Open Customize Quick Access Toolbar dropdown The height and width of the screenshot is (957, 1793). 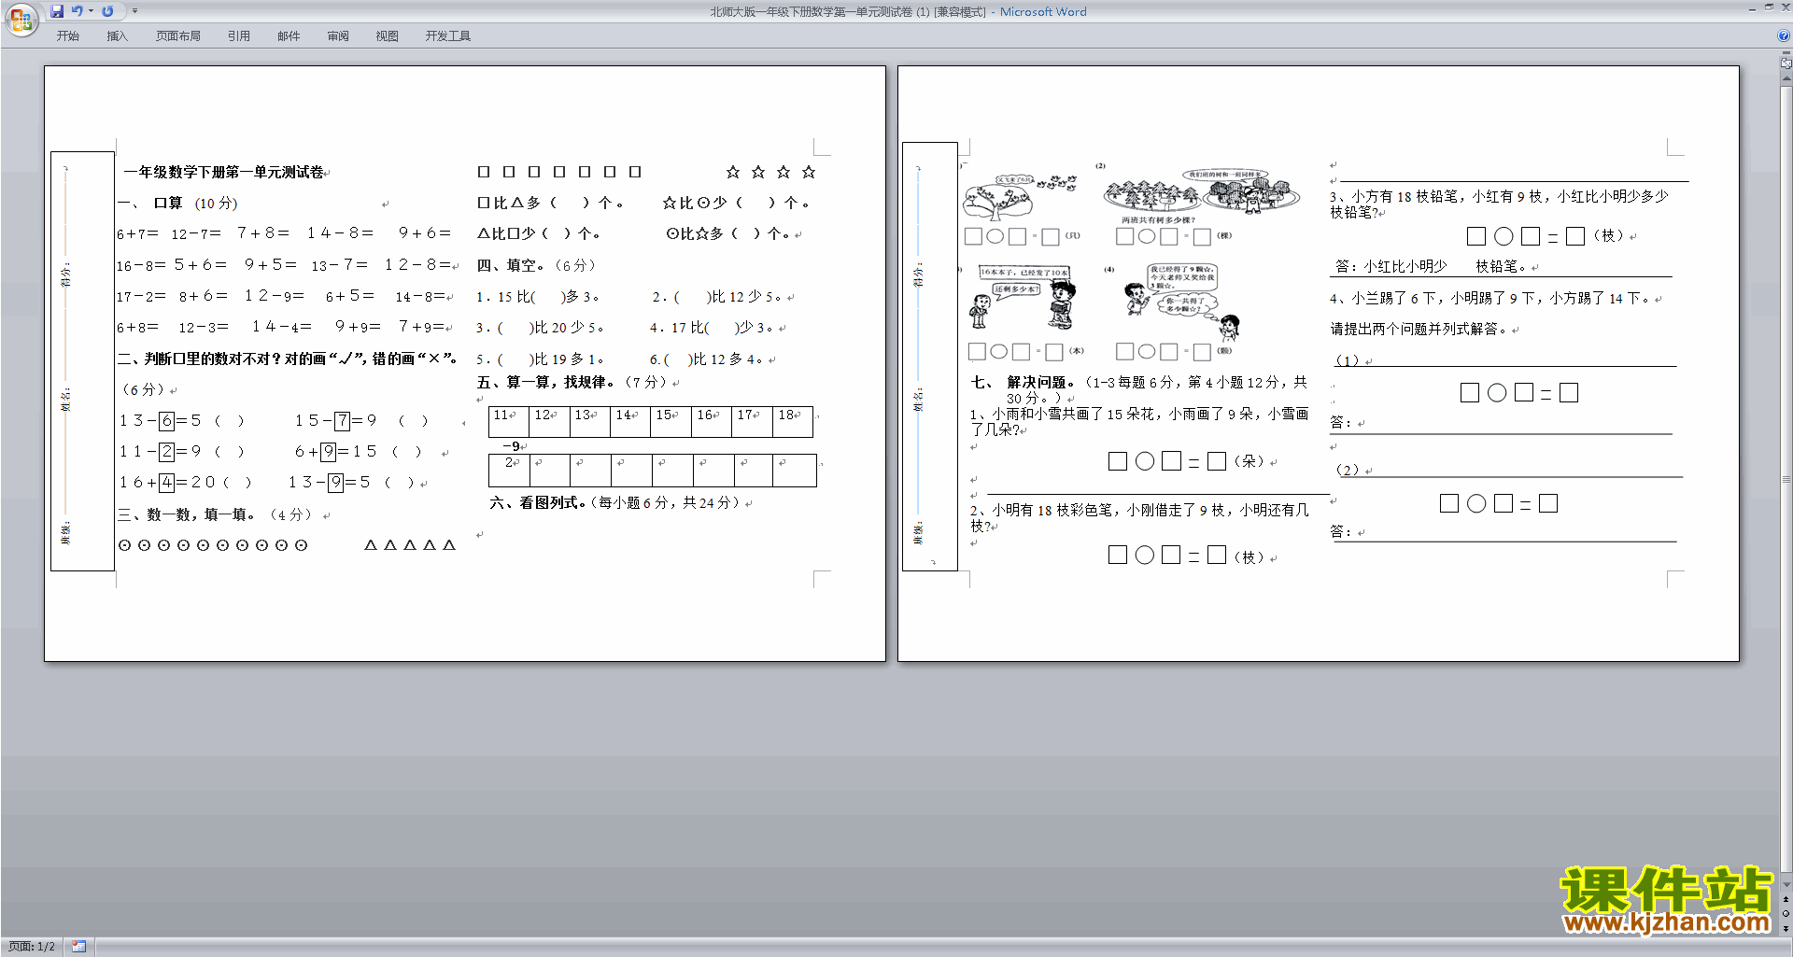[134, 11]
